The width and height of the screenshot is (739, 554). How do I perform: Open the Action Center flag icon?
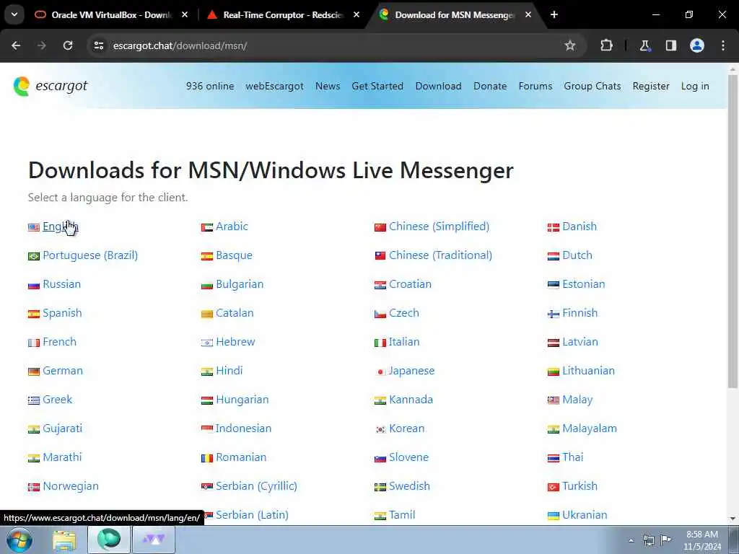coord(665,540)
